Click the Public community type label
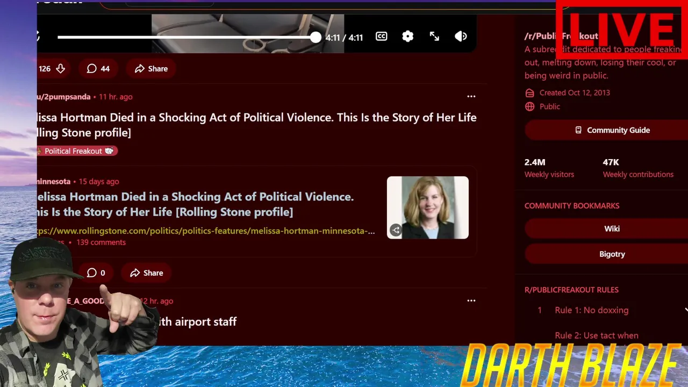The image size is (688, 387). click(550, 106)
